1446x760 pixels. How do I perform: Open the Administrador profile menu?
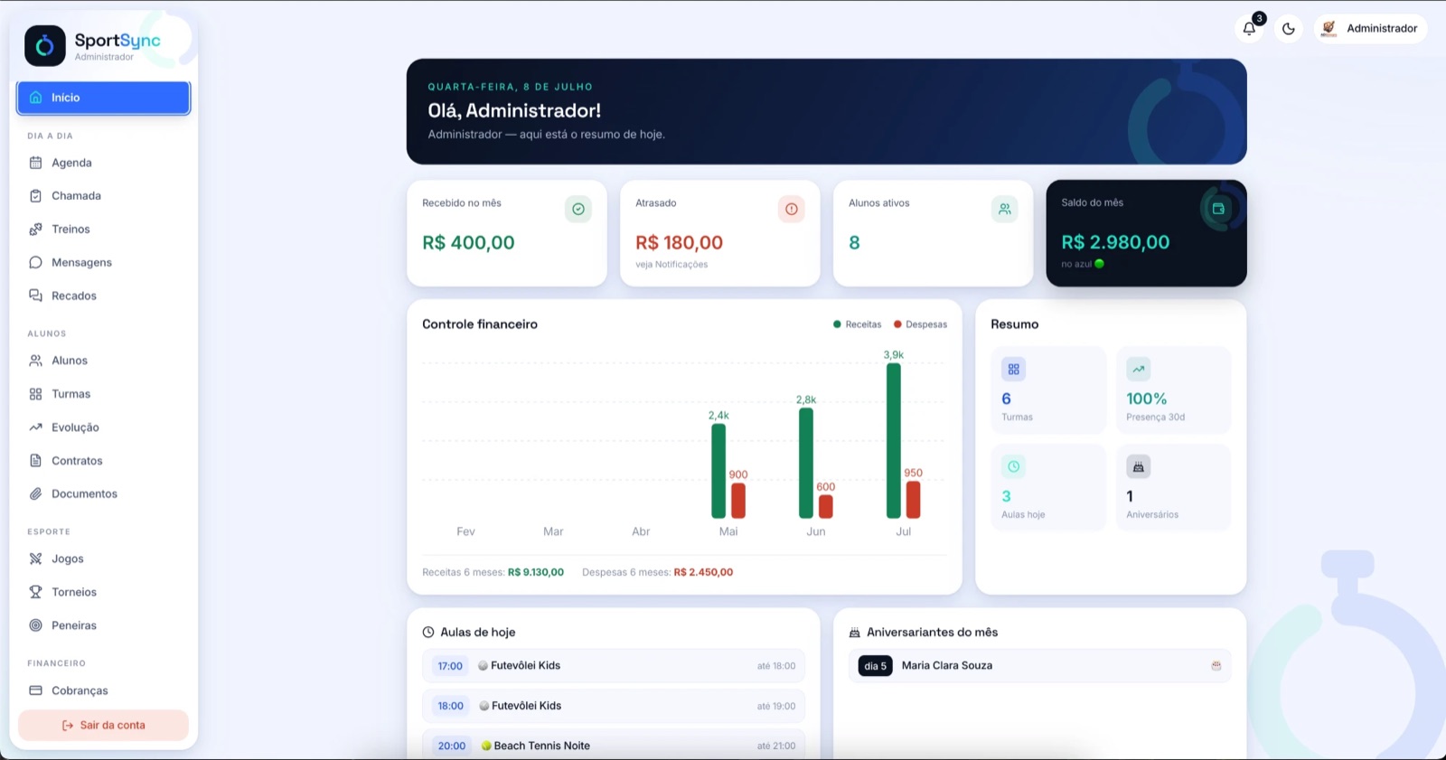(x=1370, y=29)
